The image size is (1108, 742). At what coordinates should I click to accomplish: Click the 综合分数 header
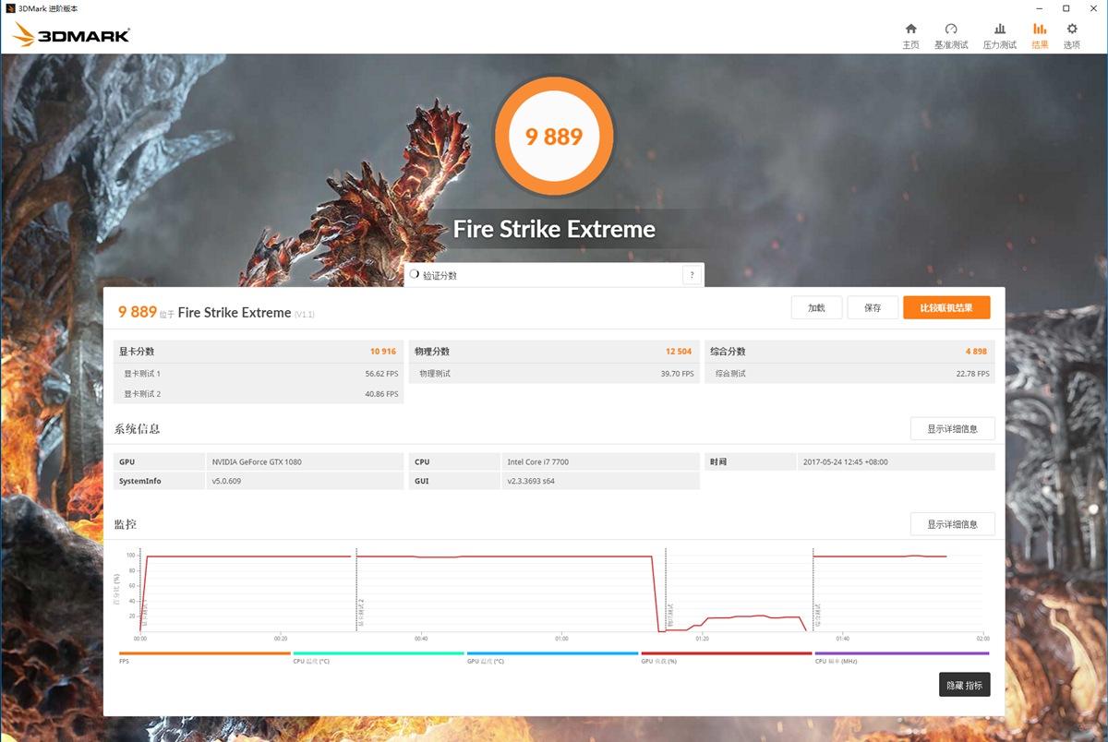[849, 352]
